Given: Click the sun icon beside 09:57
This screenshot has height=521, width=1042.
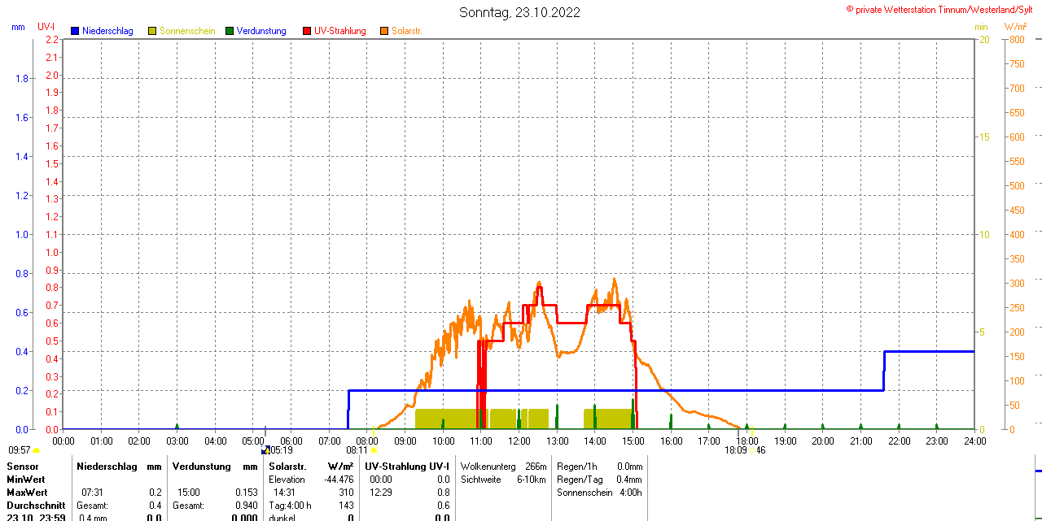Looking at the screenshot, I should pos(37,450).
